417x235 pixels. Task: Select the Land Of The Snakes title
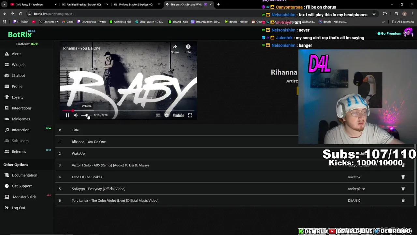point(87,177)
